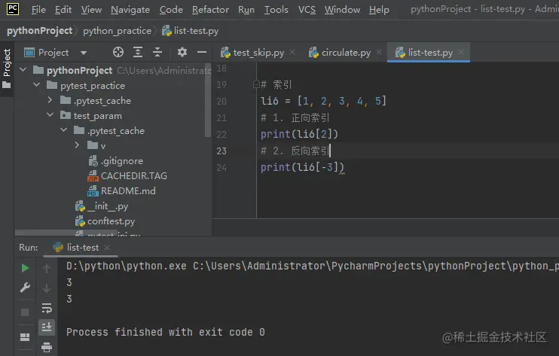Expand the first .pytest_cache folder

[x=50, y=100]
